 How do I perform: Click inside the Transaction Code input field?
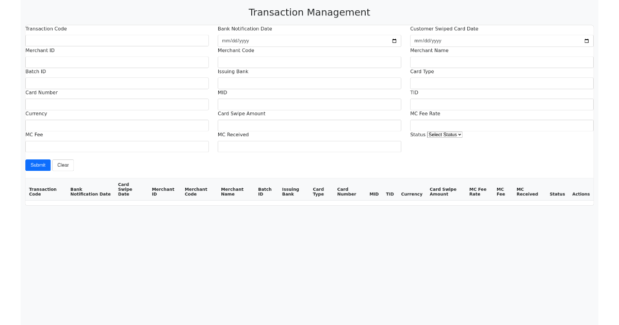point(117,40)
